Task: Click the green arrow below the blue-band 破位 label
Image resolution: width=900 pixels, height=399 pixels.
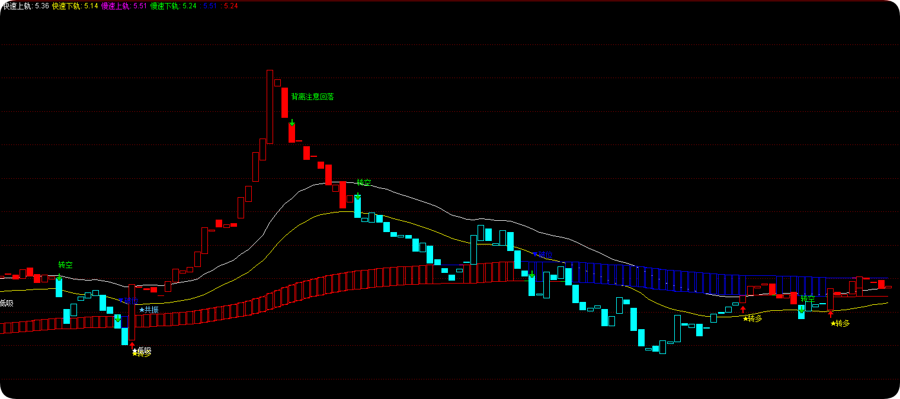Action: click(532, 274)
